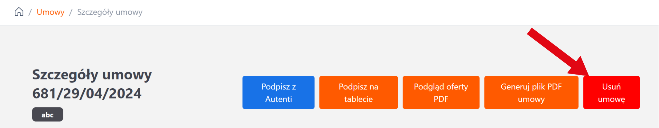Select the contract number 681/29/04/2024

click(87, 93)
